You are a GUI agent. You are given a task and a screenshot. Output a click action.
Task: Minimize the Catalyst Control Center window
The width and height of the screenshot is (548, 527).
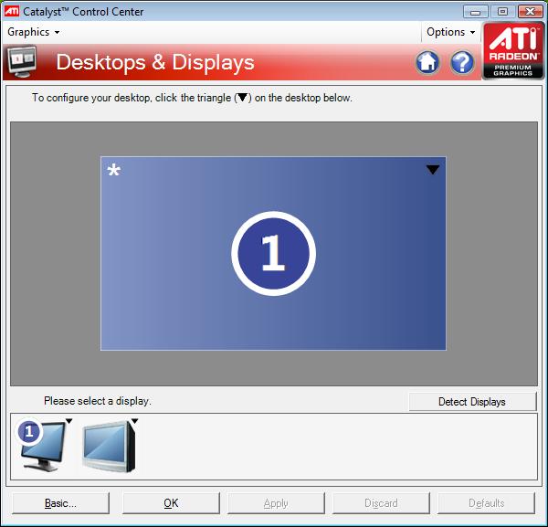[x=475, y=12]
